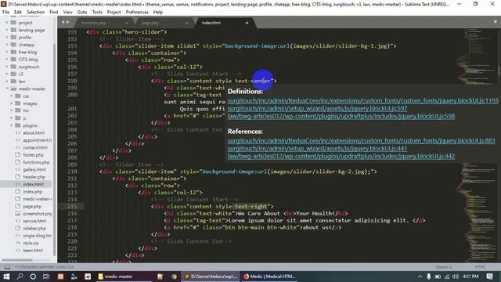Select the v3 folder icon
This screenshot has height=282, width=501.
click(13, 74)
